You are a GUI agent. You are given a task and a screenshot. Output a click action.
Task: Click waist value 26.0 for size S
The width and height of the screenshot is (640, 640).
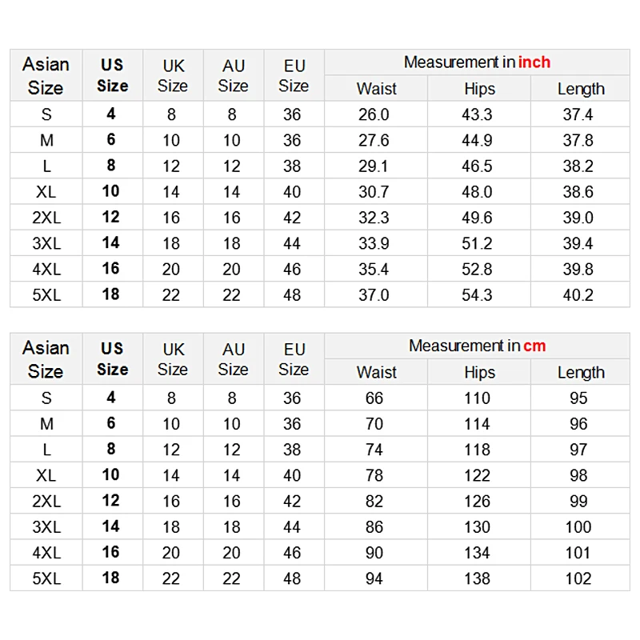[x=374, y=114]
